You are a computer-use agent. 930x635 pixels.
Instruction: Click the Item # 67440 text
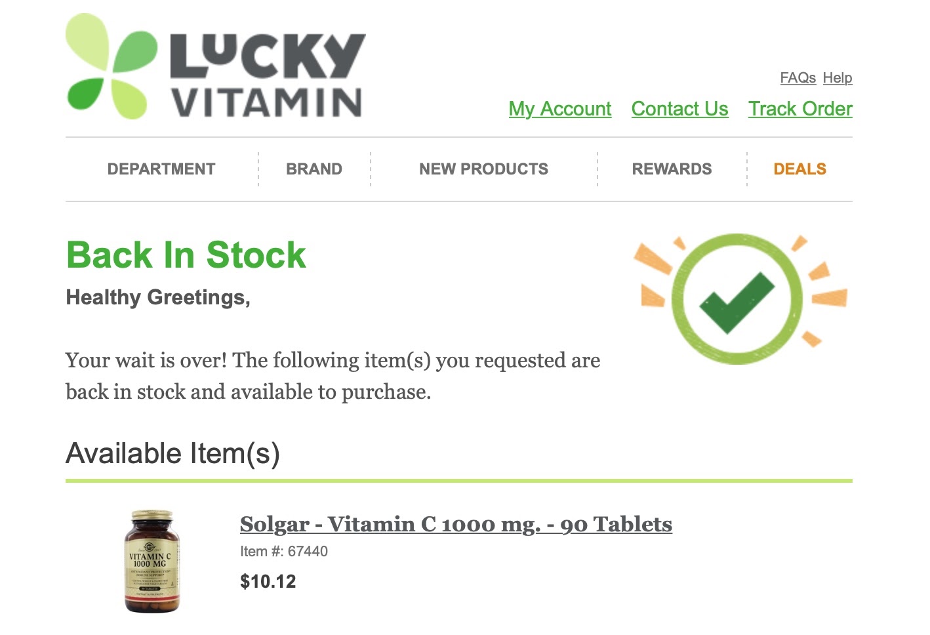(284, 552)
